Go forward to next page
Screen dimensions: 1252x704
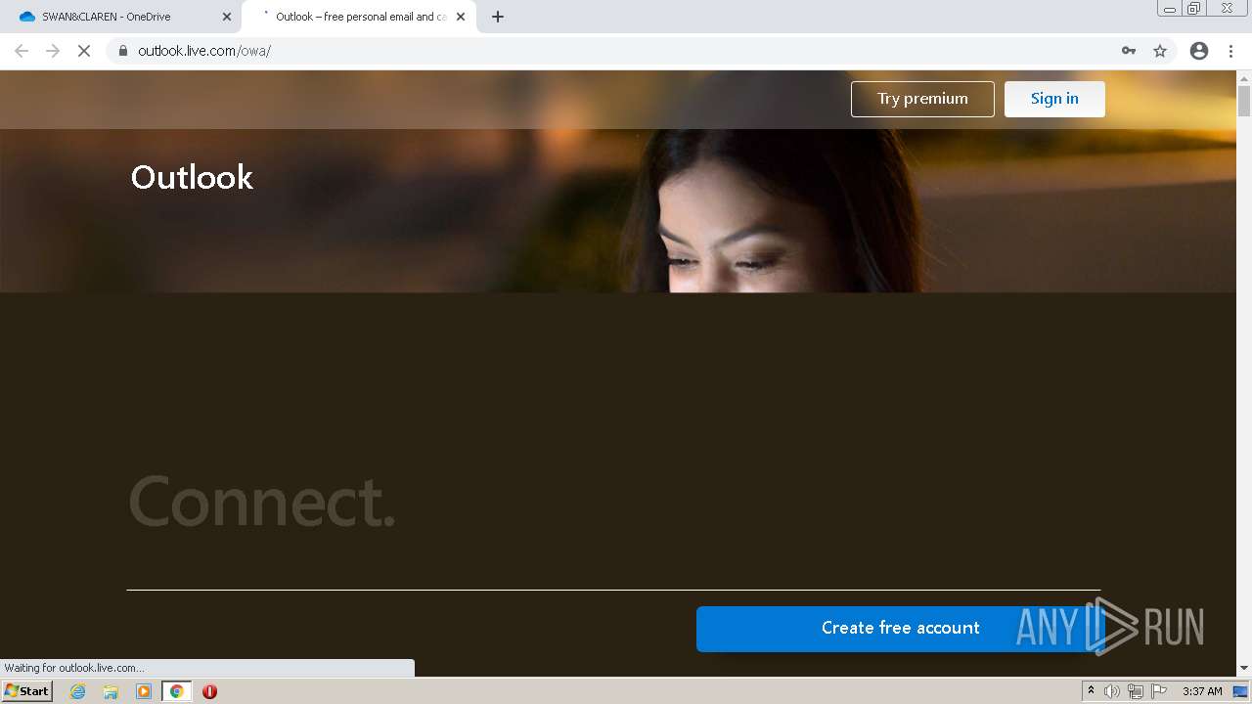pos(53,51)
